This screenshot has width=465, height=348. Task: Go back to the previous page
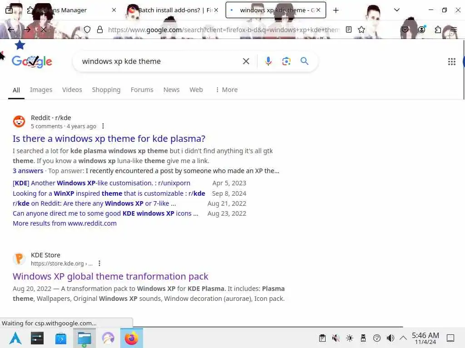click(11, 29)
